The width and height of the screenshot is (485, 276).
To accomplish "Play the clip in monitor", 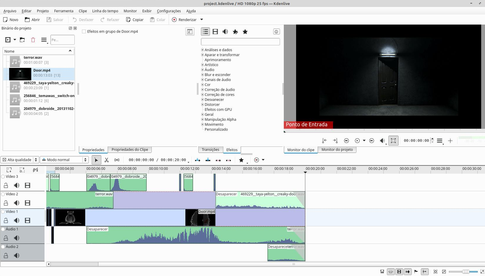I will 357,141.
